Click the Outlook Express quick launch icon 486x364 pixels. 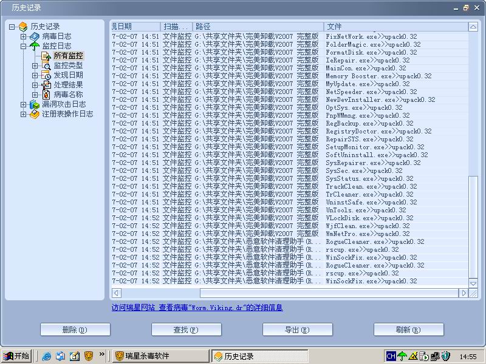click(60, 356)
